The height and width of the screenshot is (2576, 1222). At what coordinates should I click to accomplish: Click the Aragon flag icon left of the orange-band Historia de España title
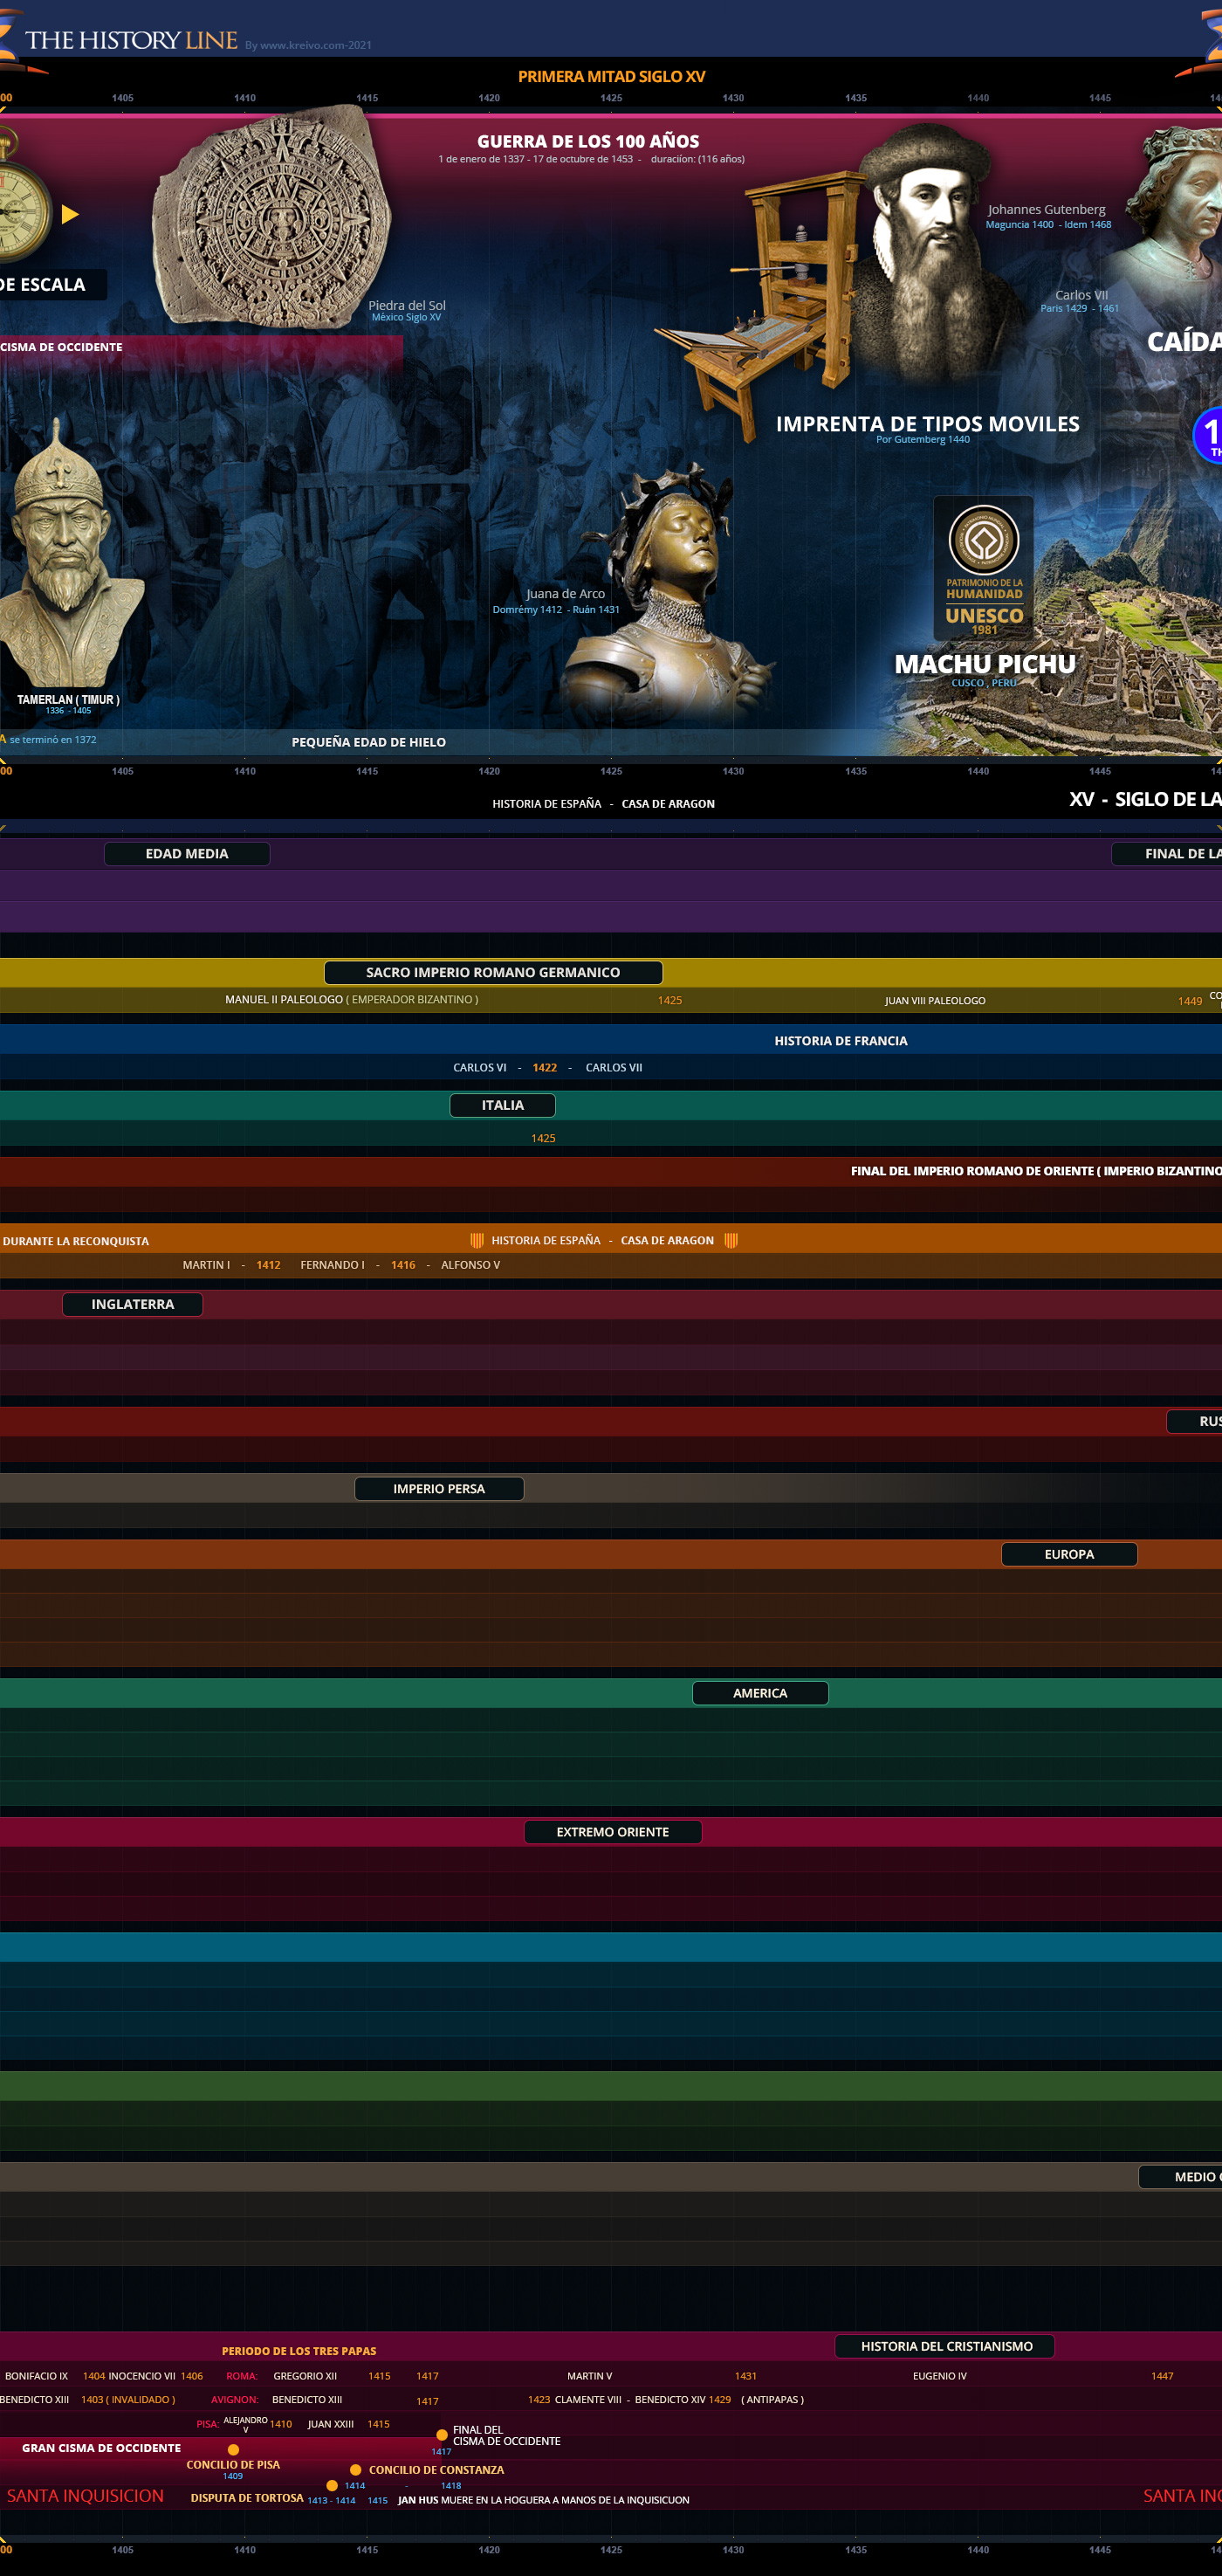pyautogui.click(x=477, y=1240)
